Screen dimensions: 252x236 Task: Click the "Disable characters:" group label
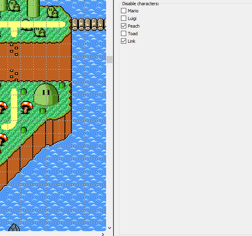tap(141, 4)
